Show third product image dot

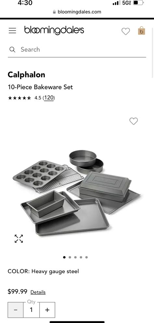[75, 257]
